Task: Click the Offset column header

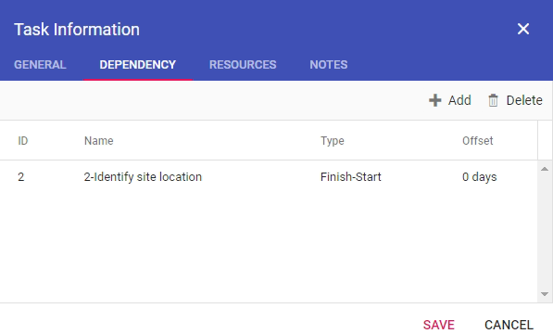Action: [x=478, y=141]
